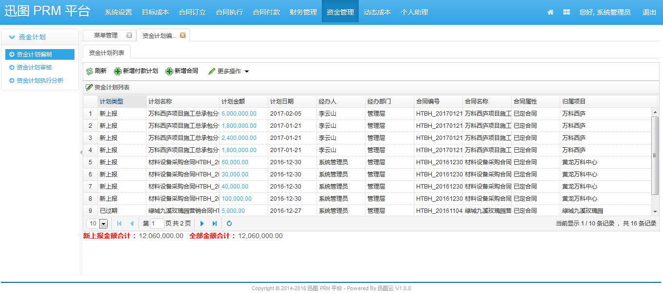
Task: Open 资金计划执行分析 in the sidebar
Action: point(40,81)
